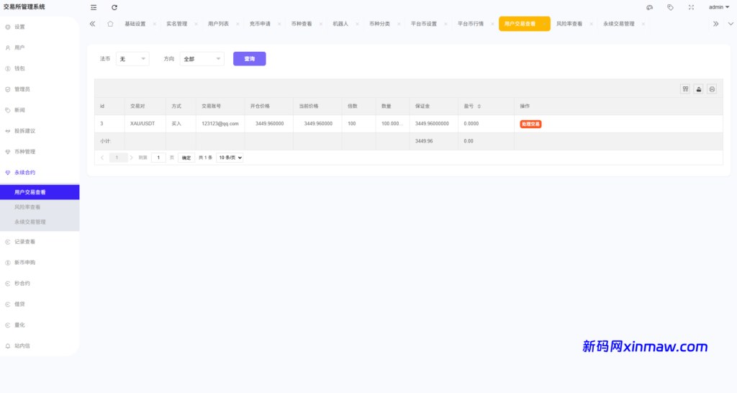The width and height of the screenshot is (737, 393).
Task: Close the 风险率查看 tab
Action: pyautogui.click(x=591, y=24)
